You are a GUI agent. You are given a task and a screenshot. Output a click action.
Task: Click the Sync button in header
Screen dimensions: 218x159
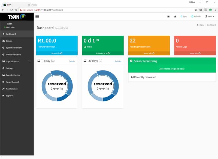184,17
